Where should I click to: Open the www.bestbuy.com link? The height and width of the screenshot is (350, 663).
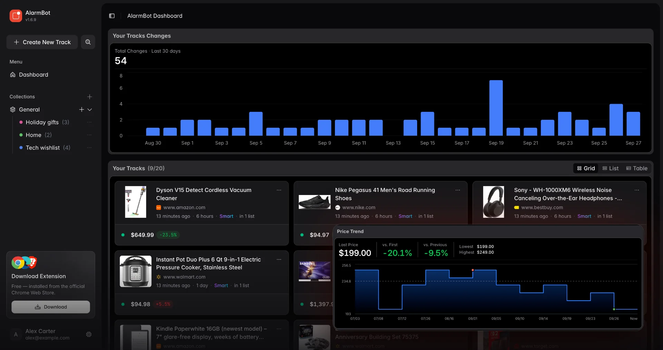point(542,207)
